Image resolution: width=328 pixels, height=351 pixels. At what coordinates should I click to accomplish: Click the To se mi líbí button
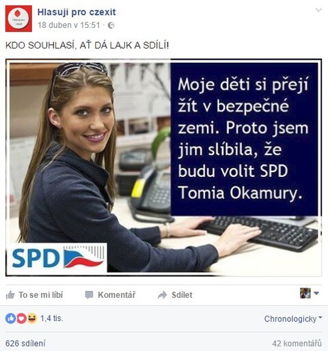[x=34, y=295]
